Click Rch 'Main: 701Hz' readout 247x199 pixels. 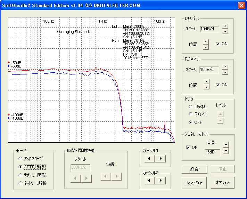(x=134, y=40)
